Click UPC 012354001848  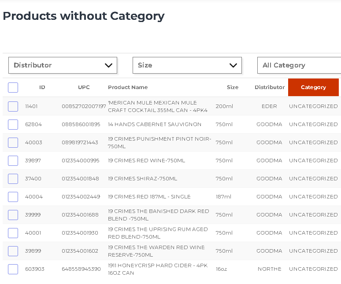tap(80, 179)
